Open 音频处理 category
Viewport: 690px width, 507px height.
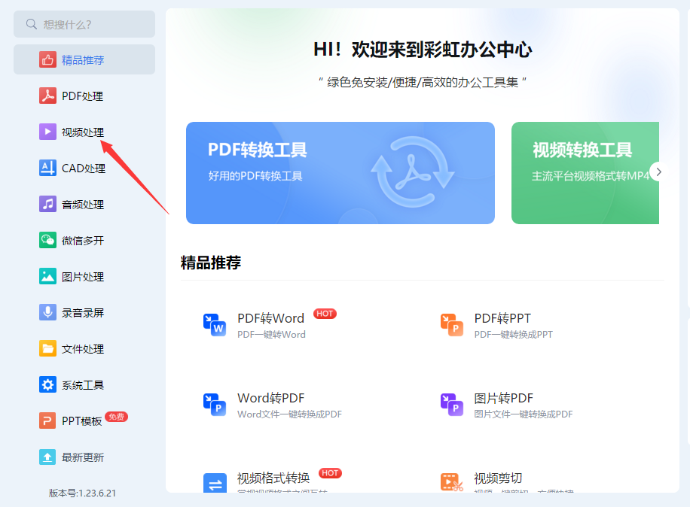click(x=83, y=205)
